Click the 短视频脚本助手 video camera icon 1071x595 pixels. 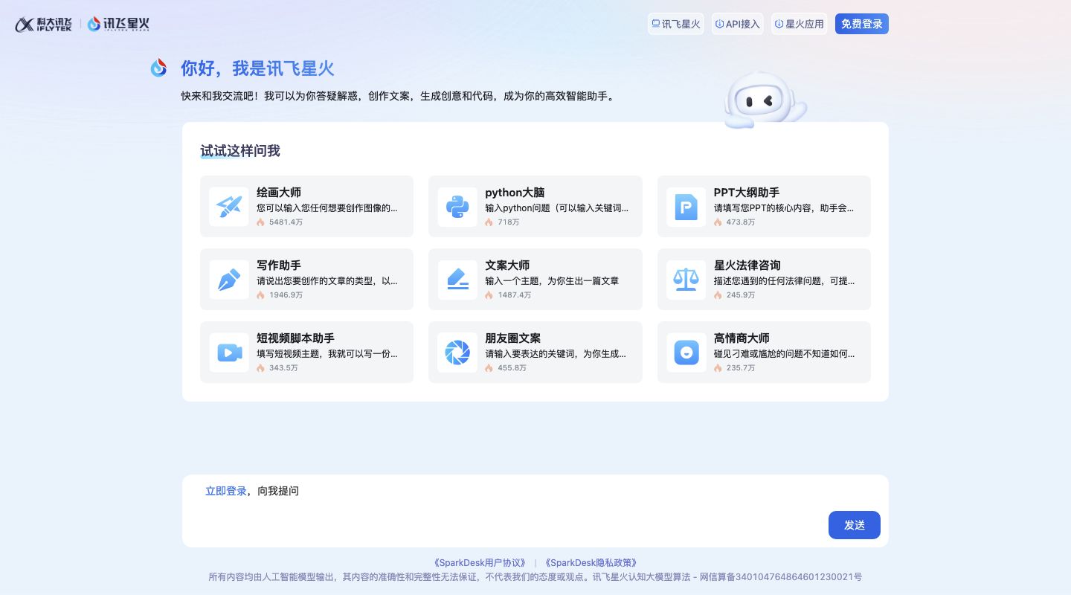[x=229, y=353]
